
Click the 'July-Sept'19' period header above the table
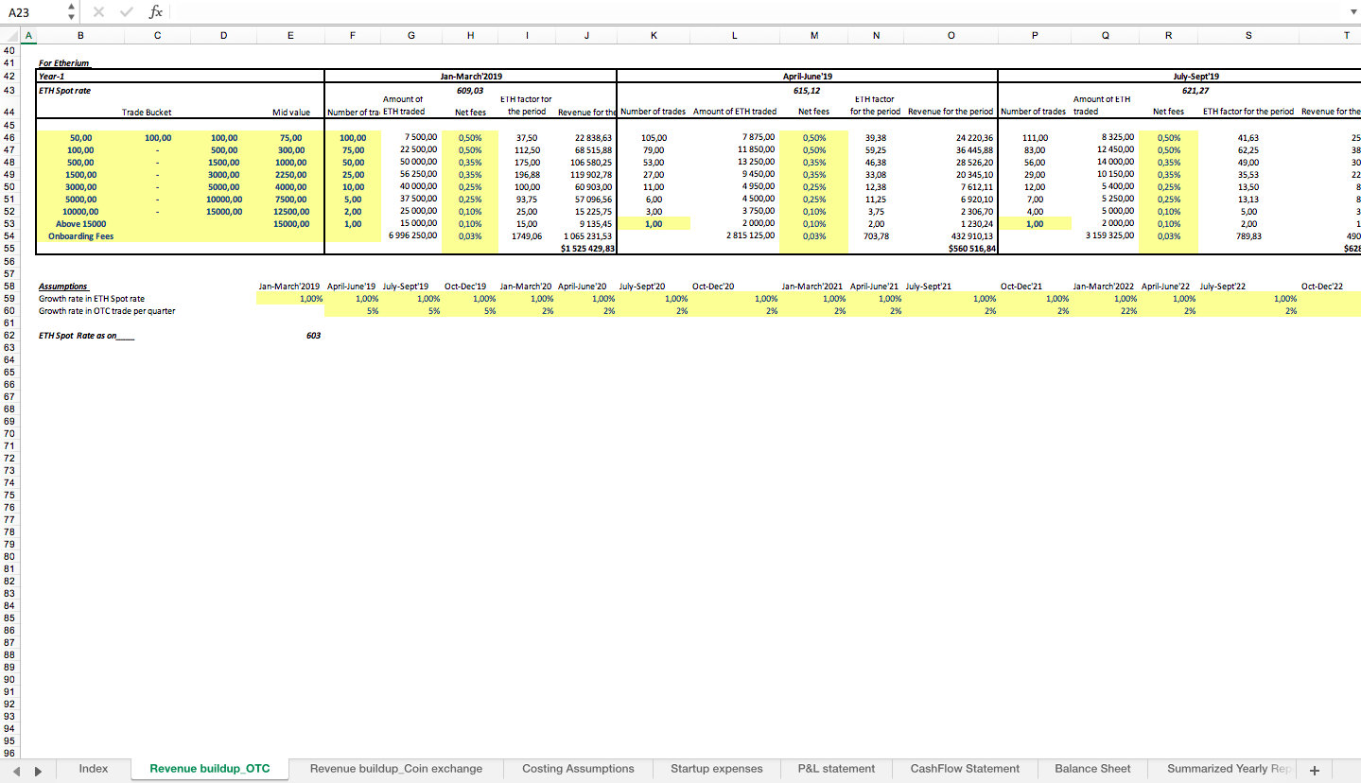click(x=1195, y=76)
